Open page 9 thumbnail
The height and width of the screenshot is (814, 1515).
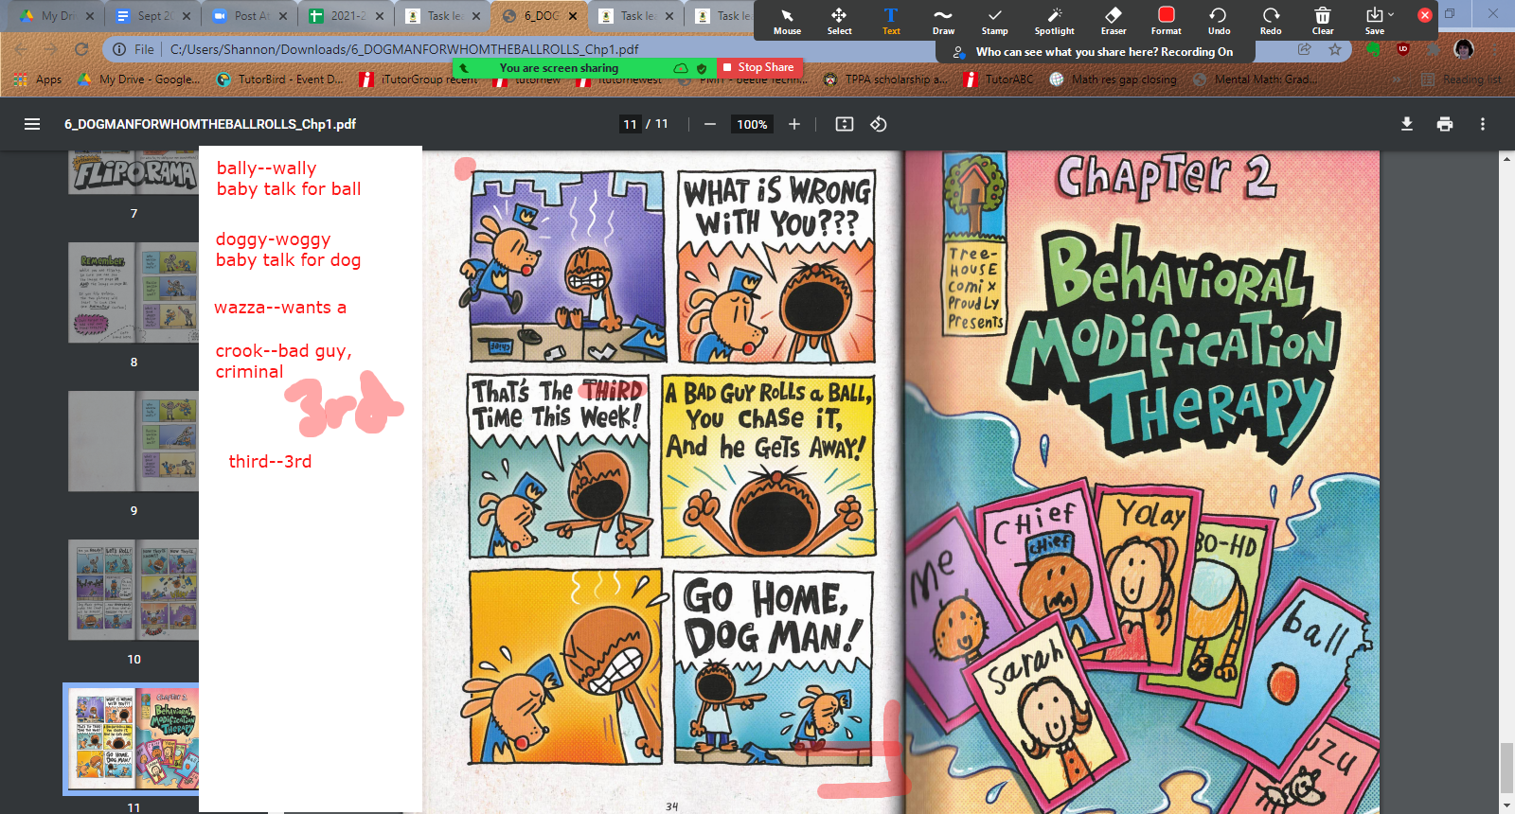click(x=134, y=441)
